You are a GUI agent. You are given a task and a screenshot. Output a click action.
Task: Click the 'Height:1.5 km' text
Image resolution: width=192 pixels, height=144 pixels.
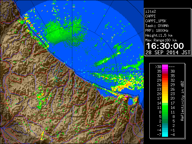coord(159,35)
